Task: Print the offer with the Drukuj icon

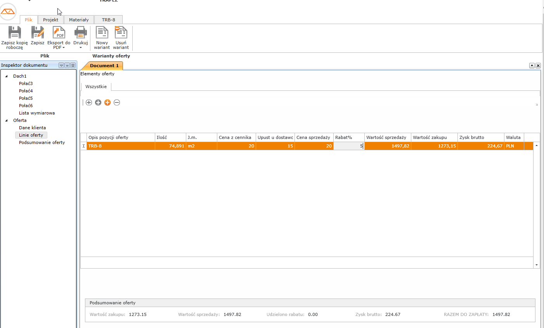Action: [81, 33]
